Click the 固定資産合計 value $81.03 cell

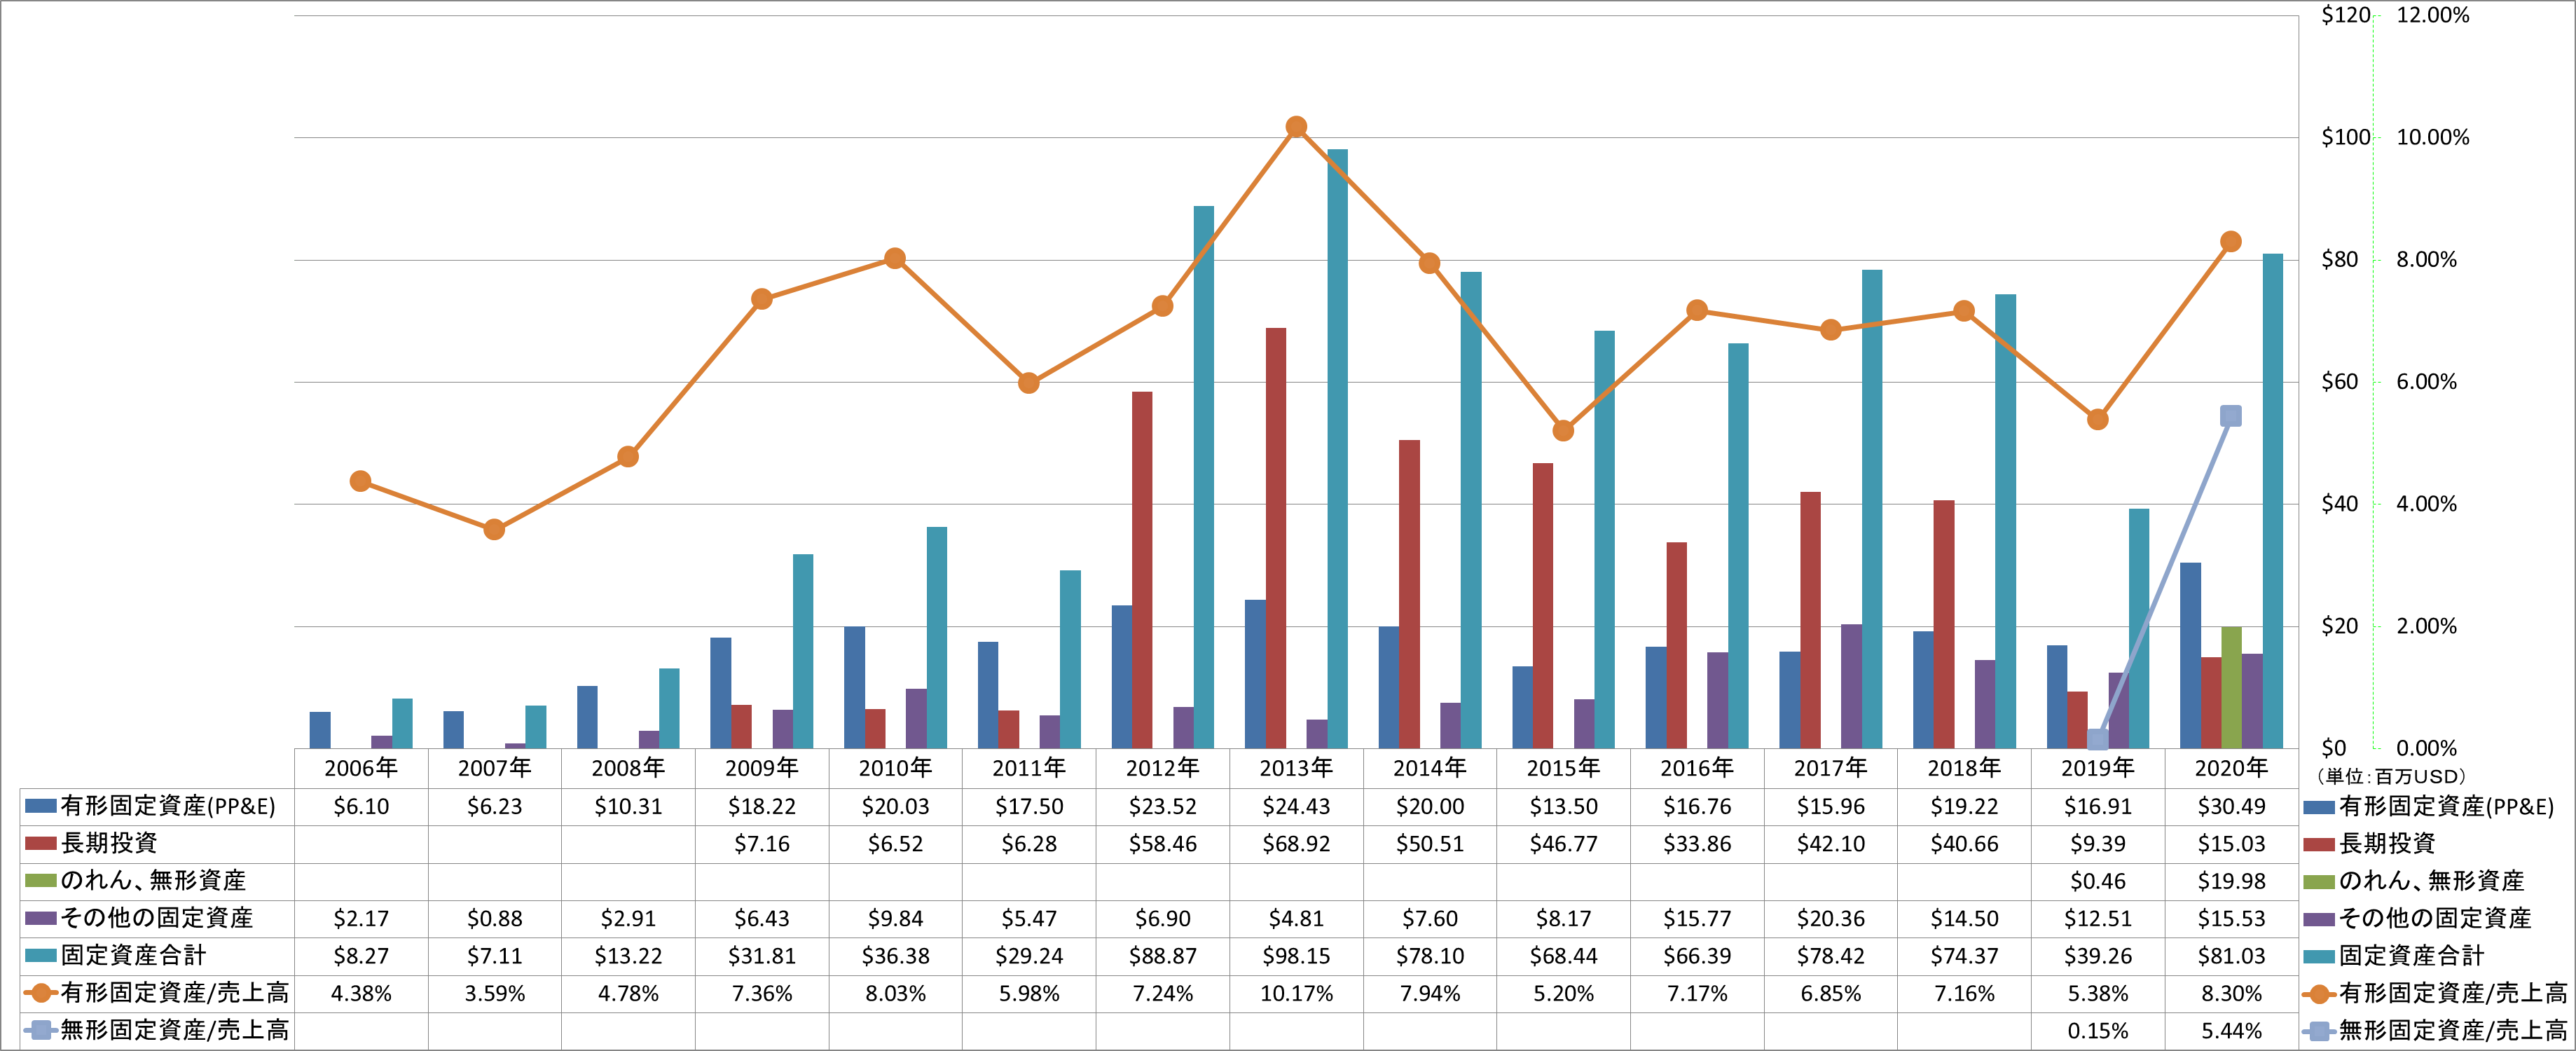[x=2231, y=956]
